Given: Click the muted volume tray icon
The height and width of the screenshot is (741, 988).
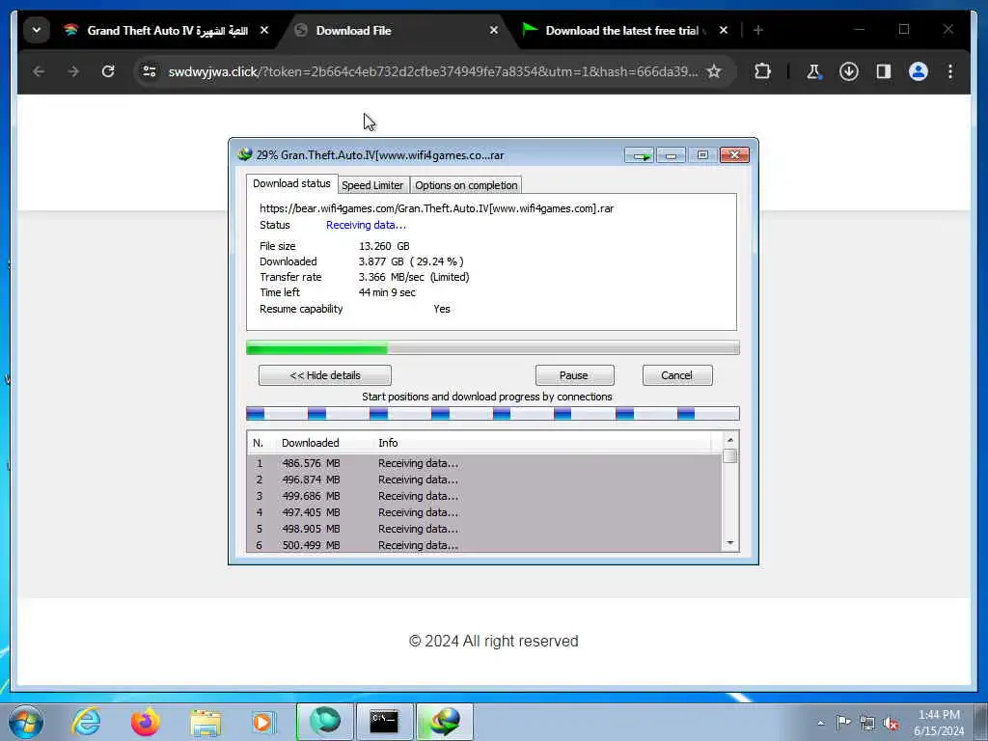Looking at the screenshot, I should (891, 723).
